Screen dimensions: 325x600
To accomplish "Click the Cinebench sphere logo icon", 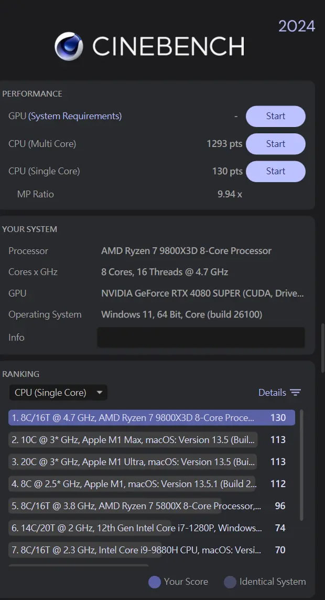I will 69,46.
